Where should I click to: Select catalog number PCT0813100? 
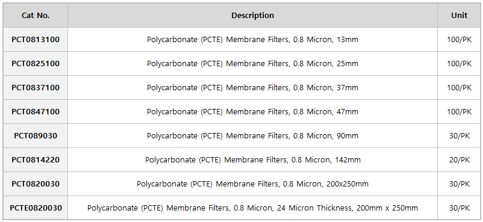pyautogui.click(x=36, y=40)
